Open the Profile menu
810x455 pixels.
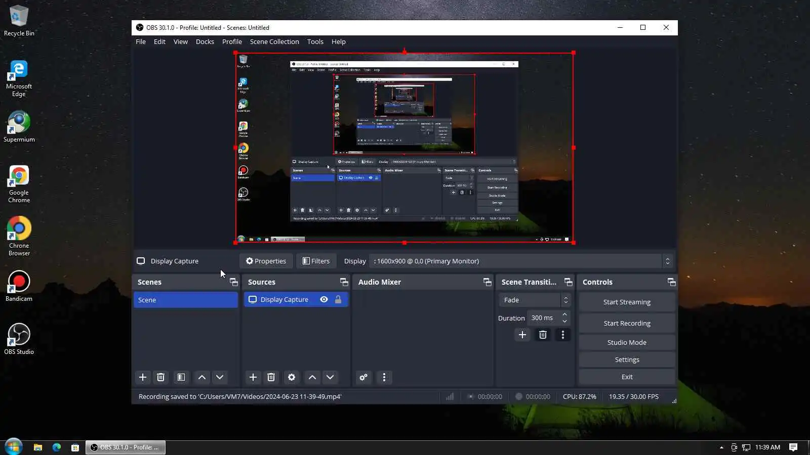232,41
